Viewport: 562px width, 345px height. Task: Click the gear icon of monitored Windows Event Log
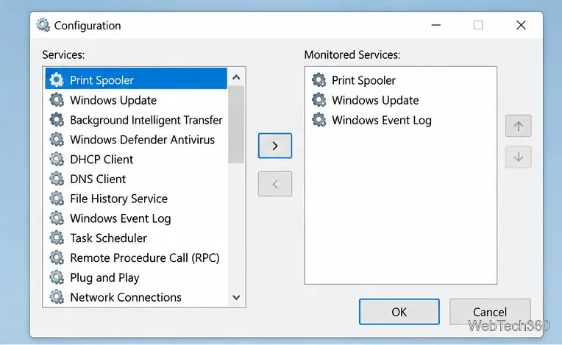319,120
